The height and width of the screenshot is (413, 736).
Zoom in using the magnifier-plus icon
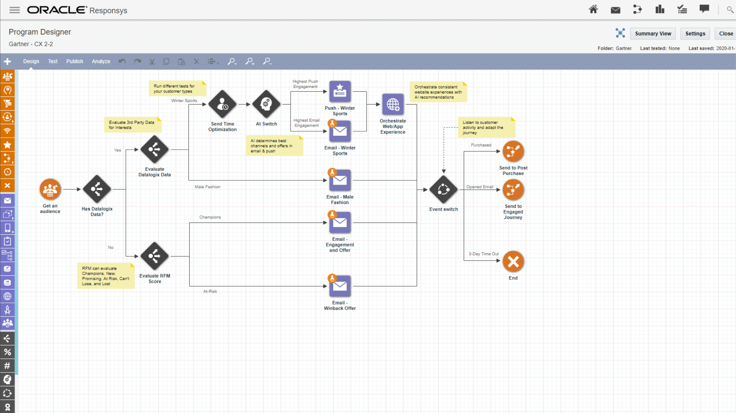tap(250, 61)
